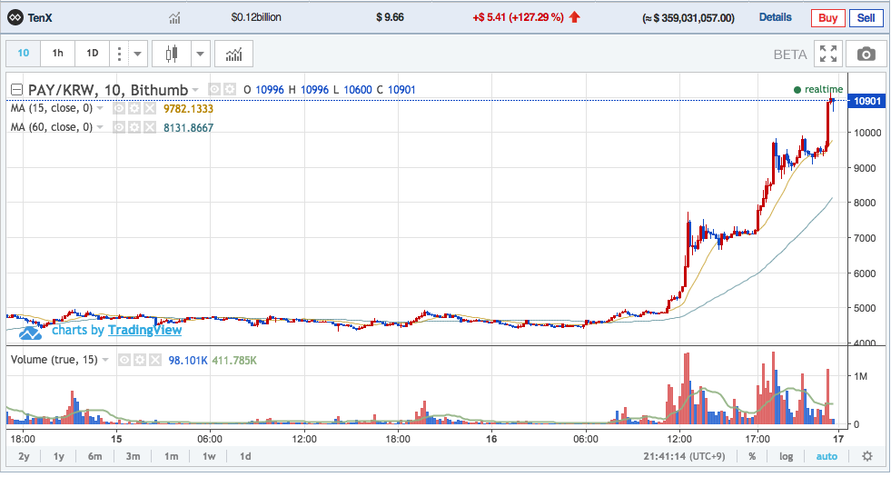Image resolution: width=891 pixels, height=477 pixels.
Task: Click the volume value 98.101K
Action: tap(188, 360)
